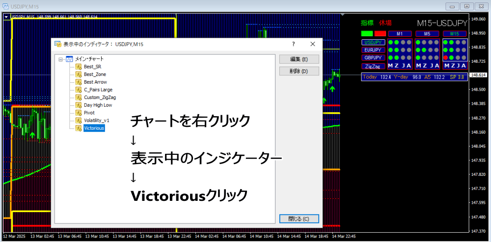Screen dimensions: 491x242
Task: Click the Best_SR indicator icon
Action: (x=79, y=67)
